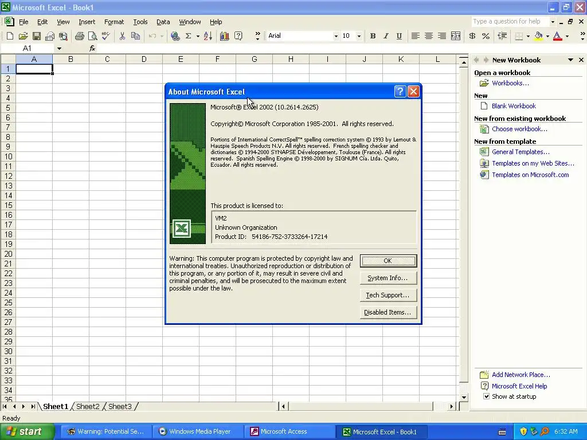The image size is (587, 440).
Task: Open the Fill Color dropdown arrow
Action: [x=547, y=36]
